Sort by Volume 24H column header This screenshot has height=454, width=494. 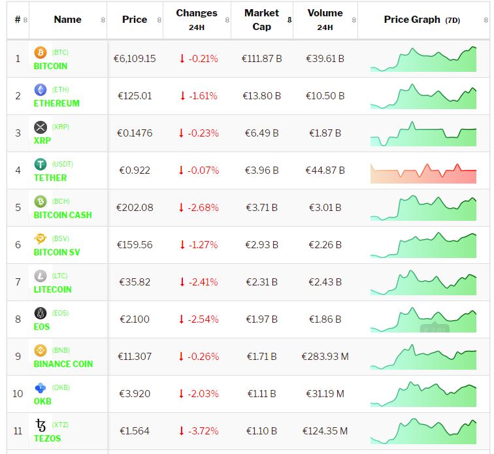coord(325,20)
